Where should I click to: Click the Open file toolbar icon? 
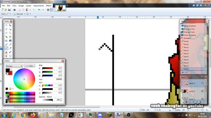point(6,10)
